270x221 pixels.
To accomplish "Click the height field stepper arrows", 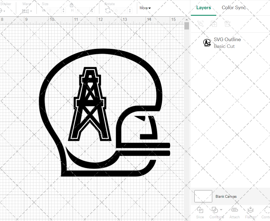I will pos(92,10).
